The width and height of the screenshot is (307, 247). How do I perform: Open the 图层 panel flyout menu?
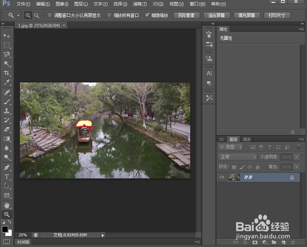tap(301, 139)
